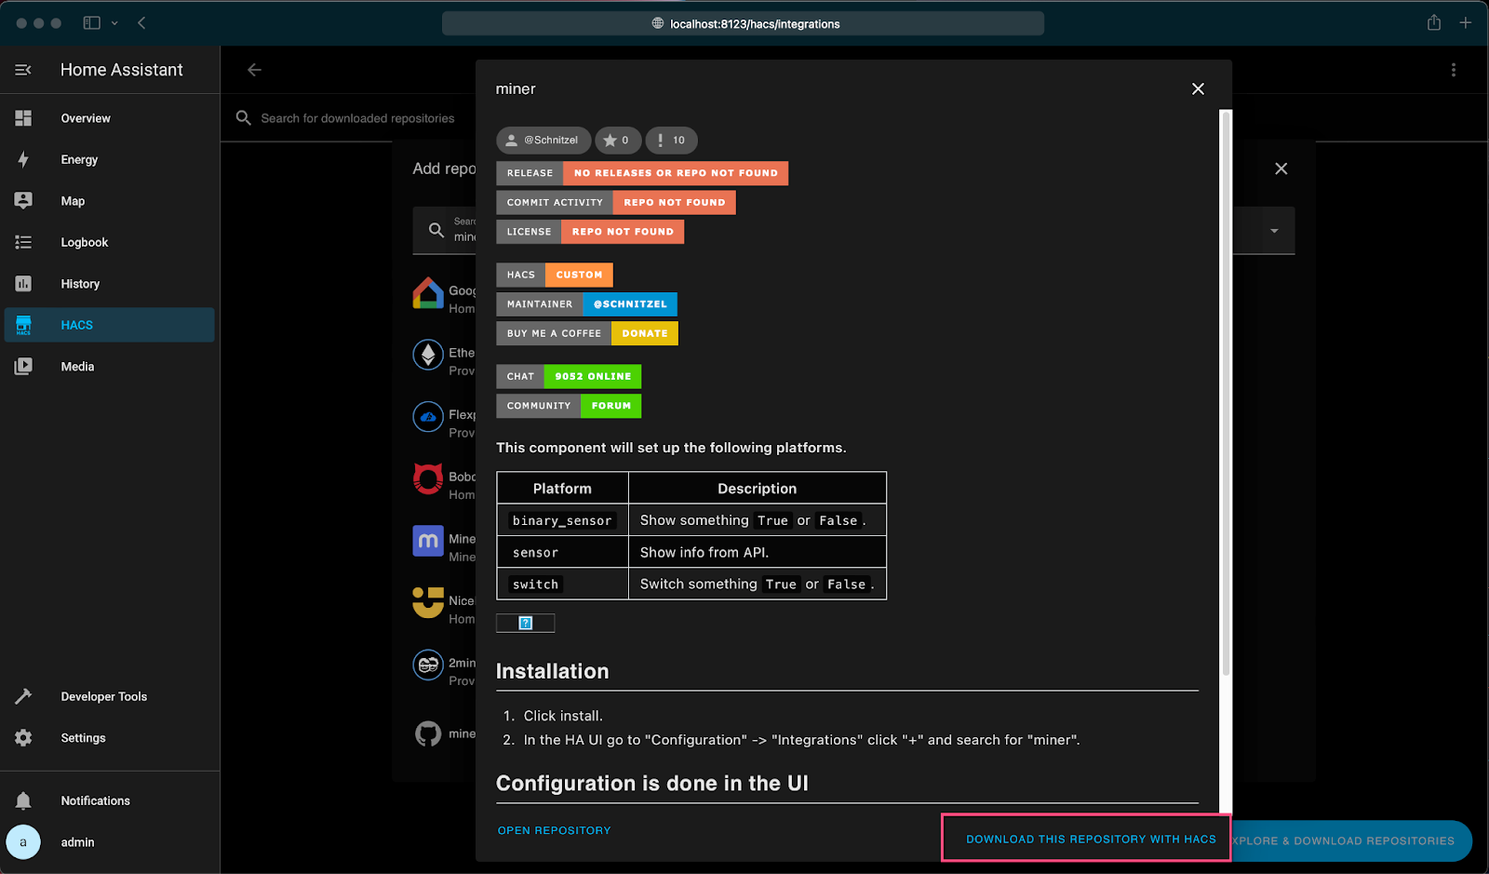Viewport: 1489px width, 874px height.
Task: Click the Community Forum badge
Action: 569,406
